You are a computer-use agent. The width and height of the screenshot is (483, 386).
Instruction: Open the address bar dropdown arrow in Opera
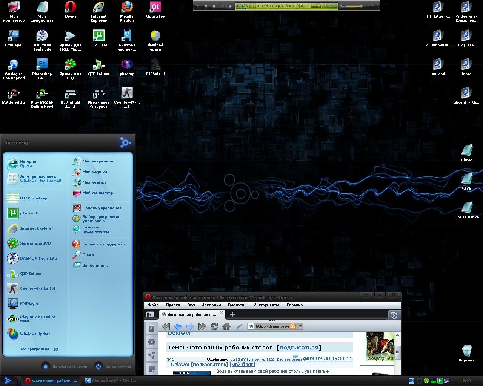click(x=300, y=326)
